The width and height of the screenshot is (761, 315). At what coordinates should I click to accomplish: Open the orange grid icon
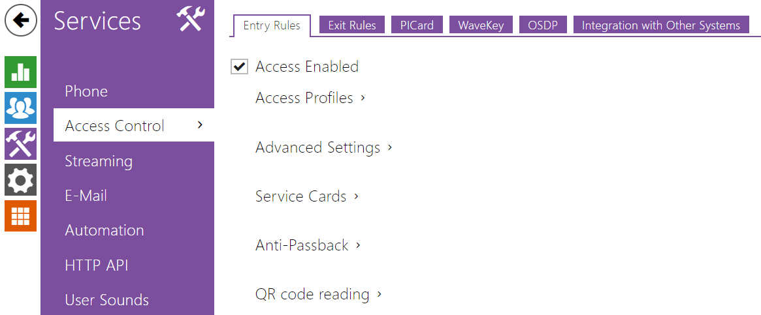(21, 215)
